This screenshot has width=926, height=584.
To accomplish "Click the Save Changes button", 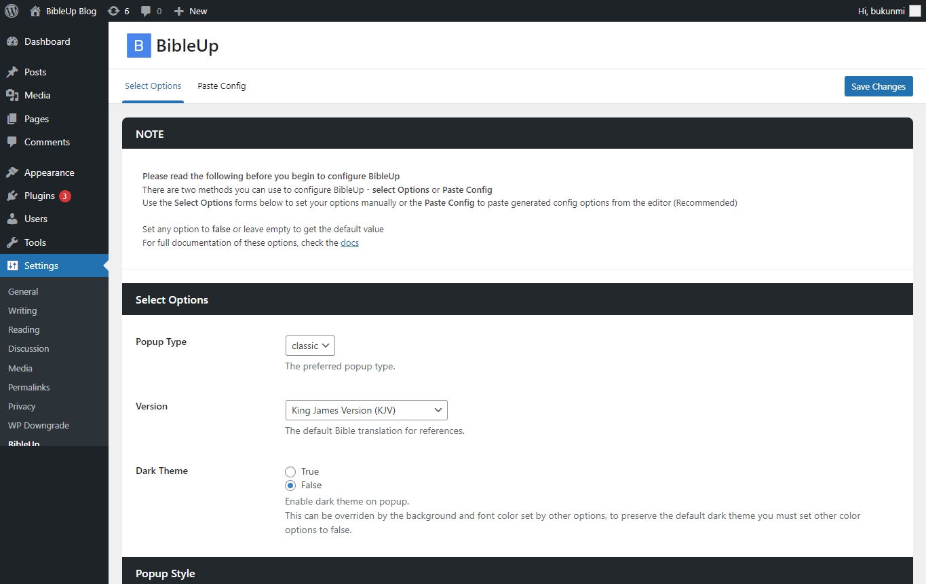I will 879,86.
